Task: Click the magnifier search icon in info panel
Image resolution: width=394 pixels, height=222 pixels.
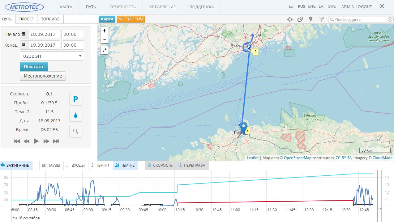Action: 75,131
